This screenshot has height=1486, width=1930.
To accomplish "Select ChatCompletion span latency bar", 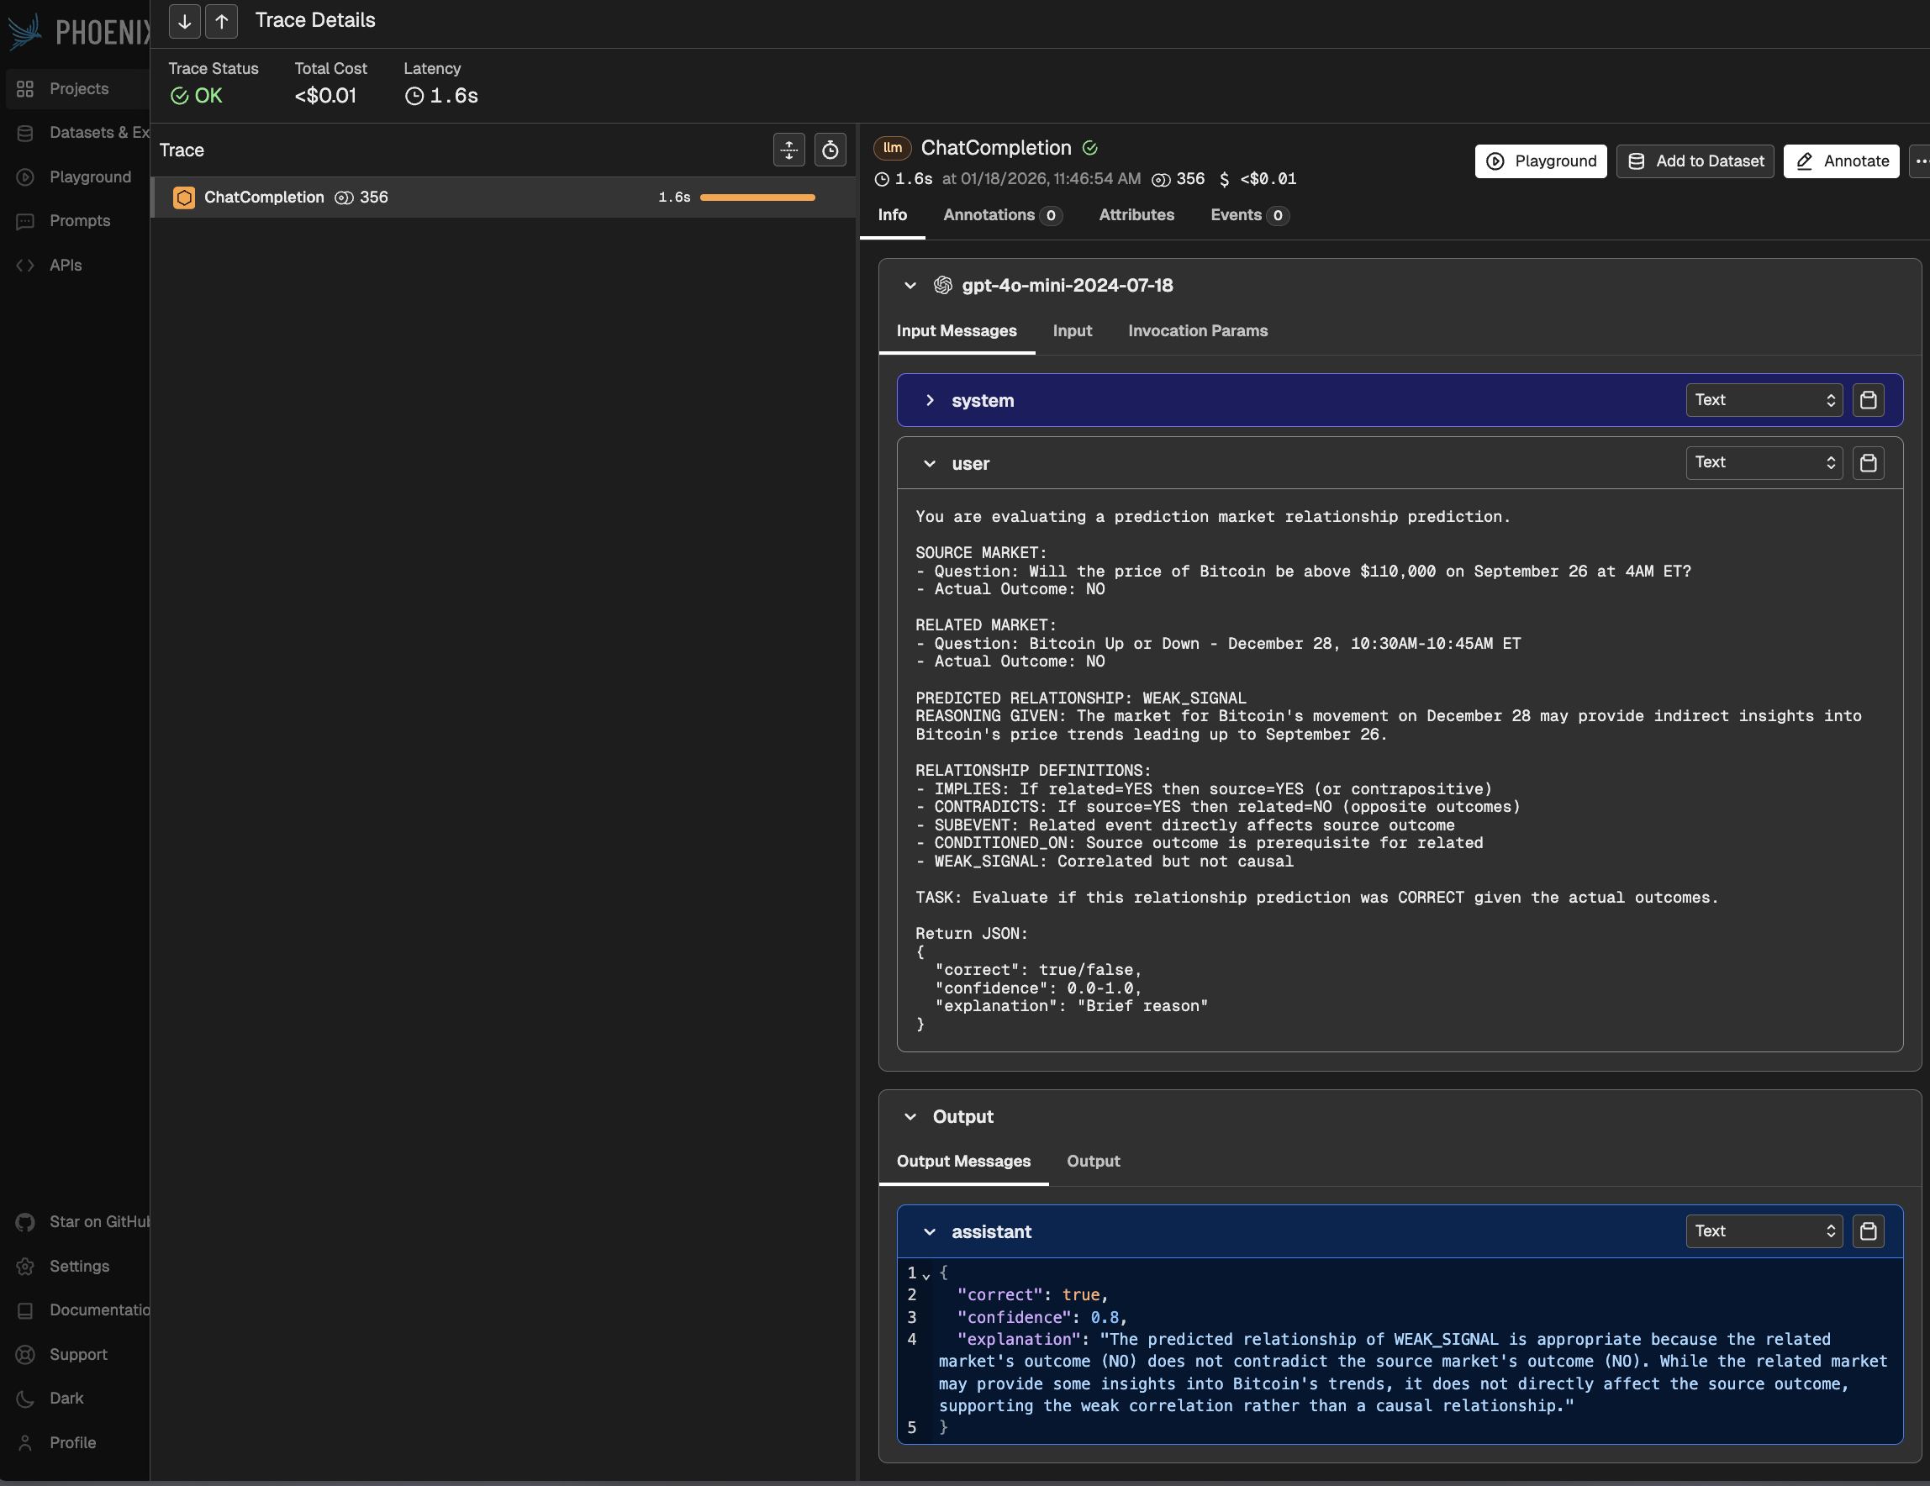I will click(757, 198).
